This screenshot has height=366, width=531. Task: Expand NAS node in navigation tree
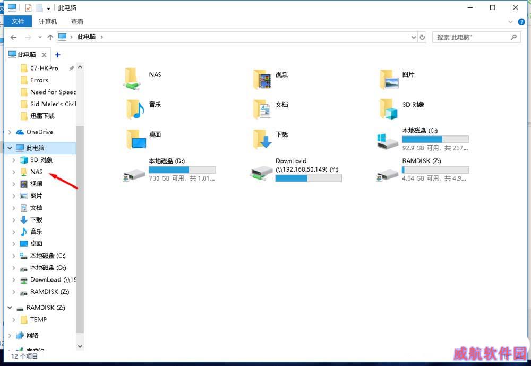pyautogui.click(x=14, y=172)
